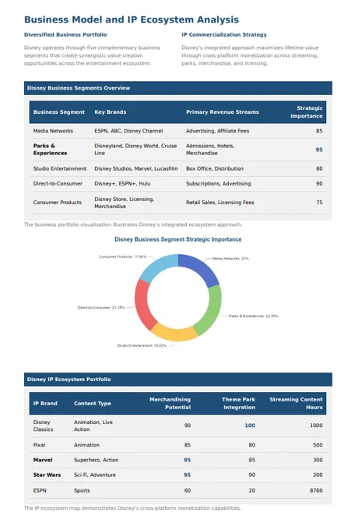Viewport: 355px width, 530px height.
Task: Click the "Business Segment" column header
Action: (58, 112)
